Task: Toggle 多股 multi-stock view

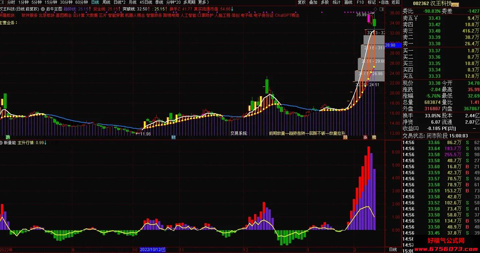Action: (x=325, y=2)
